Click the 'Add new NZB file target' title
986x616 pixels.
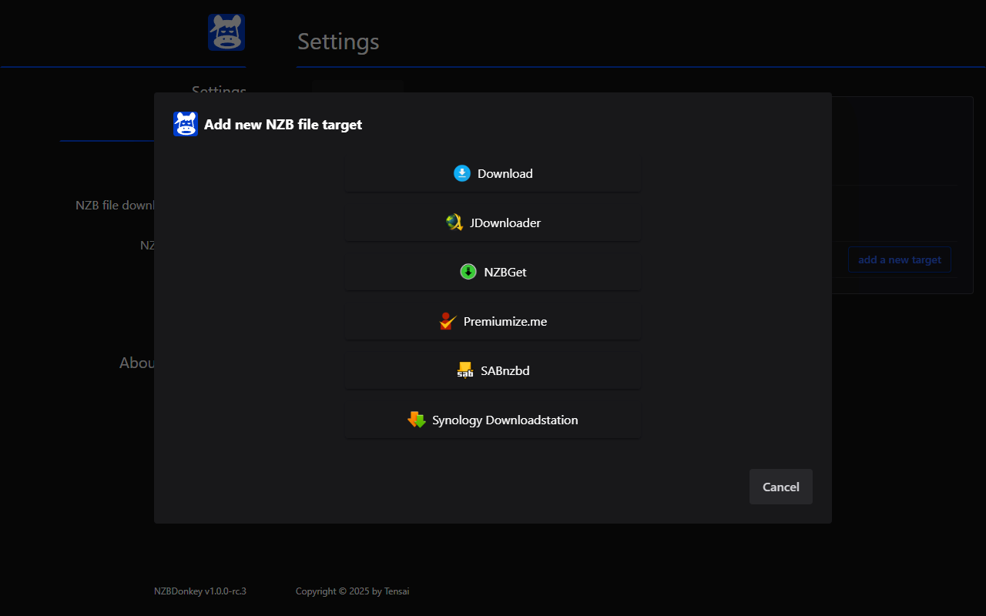tap(283, 124)
